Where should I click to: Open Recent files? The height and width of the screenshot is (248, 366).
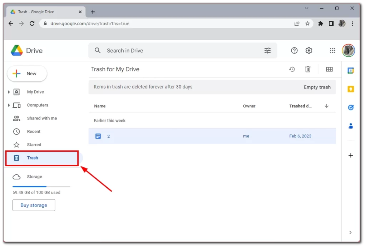click(x=34, y=131)
